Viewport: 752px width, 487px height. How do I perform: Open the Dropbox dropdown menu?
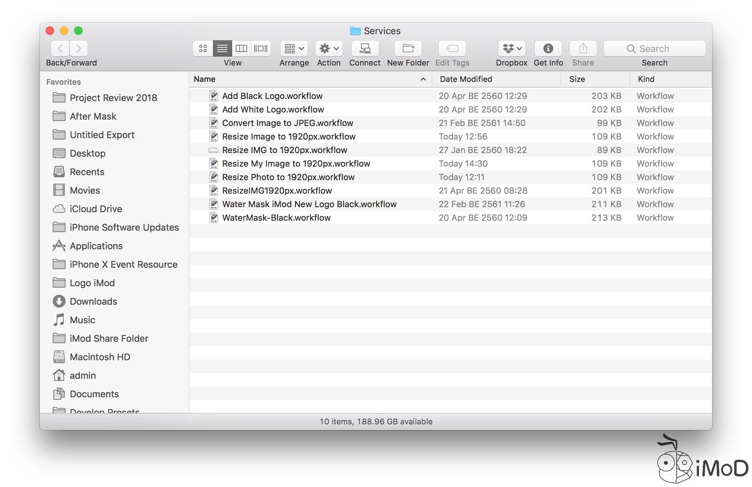(511, 48)
